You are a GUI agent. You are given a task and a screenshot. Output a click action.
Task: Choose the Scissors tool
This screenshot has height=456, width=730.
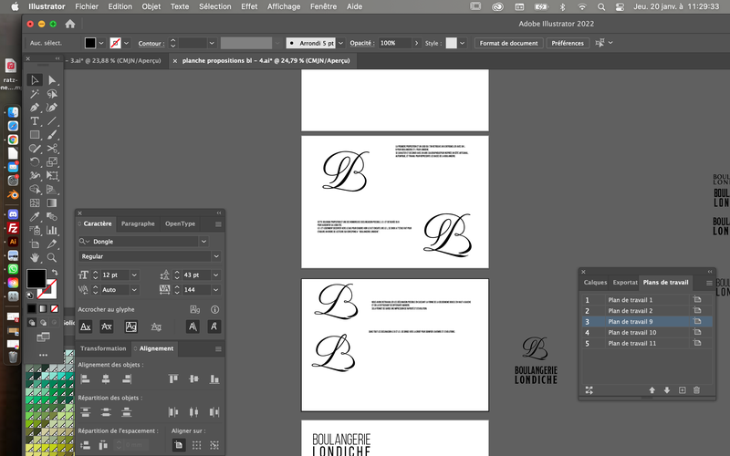(52, 149)
